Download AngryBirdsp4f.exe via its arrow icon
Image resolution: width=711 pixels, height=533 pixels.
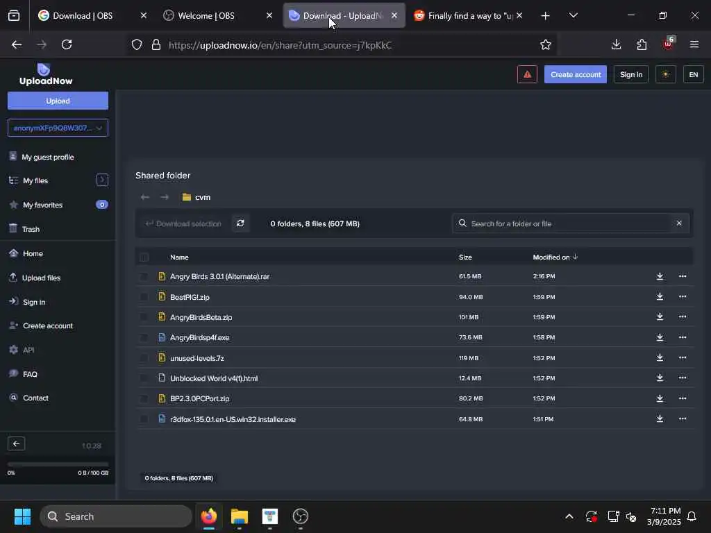(660, 337)
